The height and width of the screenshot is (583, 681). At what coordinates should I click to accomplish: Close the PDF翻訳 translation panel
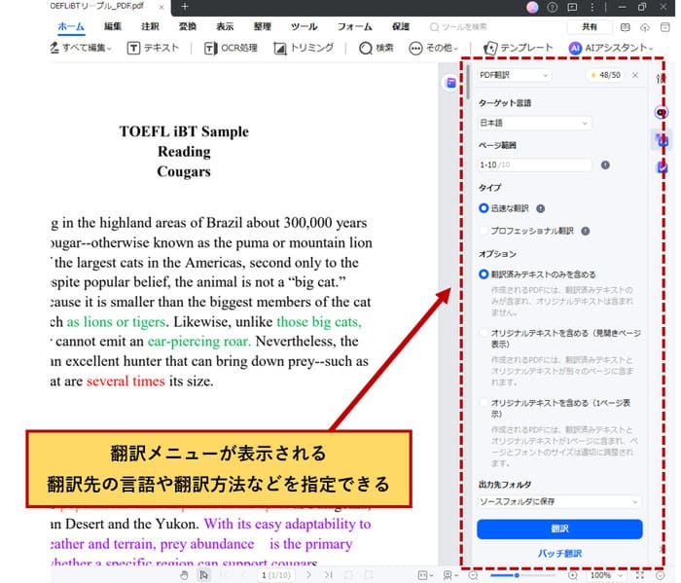pos(635,75)
